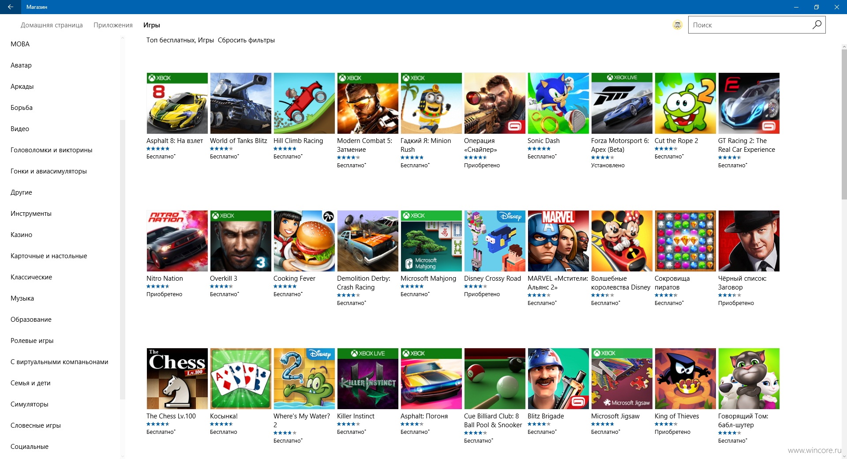The image size is (847, 459).
Task: Choose the Казино category
Action: [x=21, y=235]
